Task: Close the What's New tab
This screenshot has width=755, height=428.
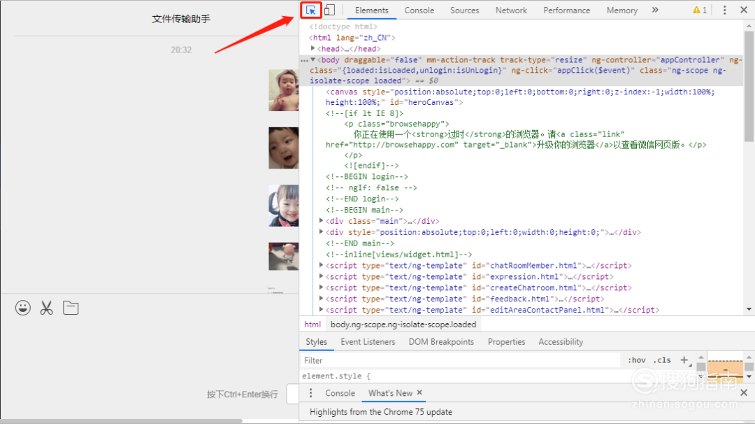Action: 419,392
